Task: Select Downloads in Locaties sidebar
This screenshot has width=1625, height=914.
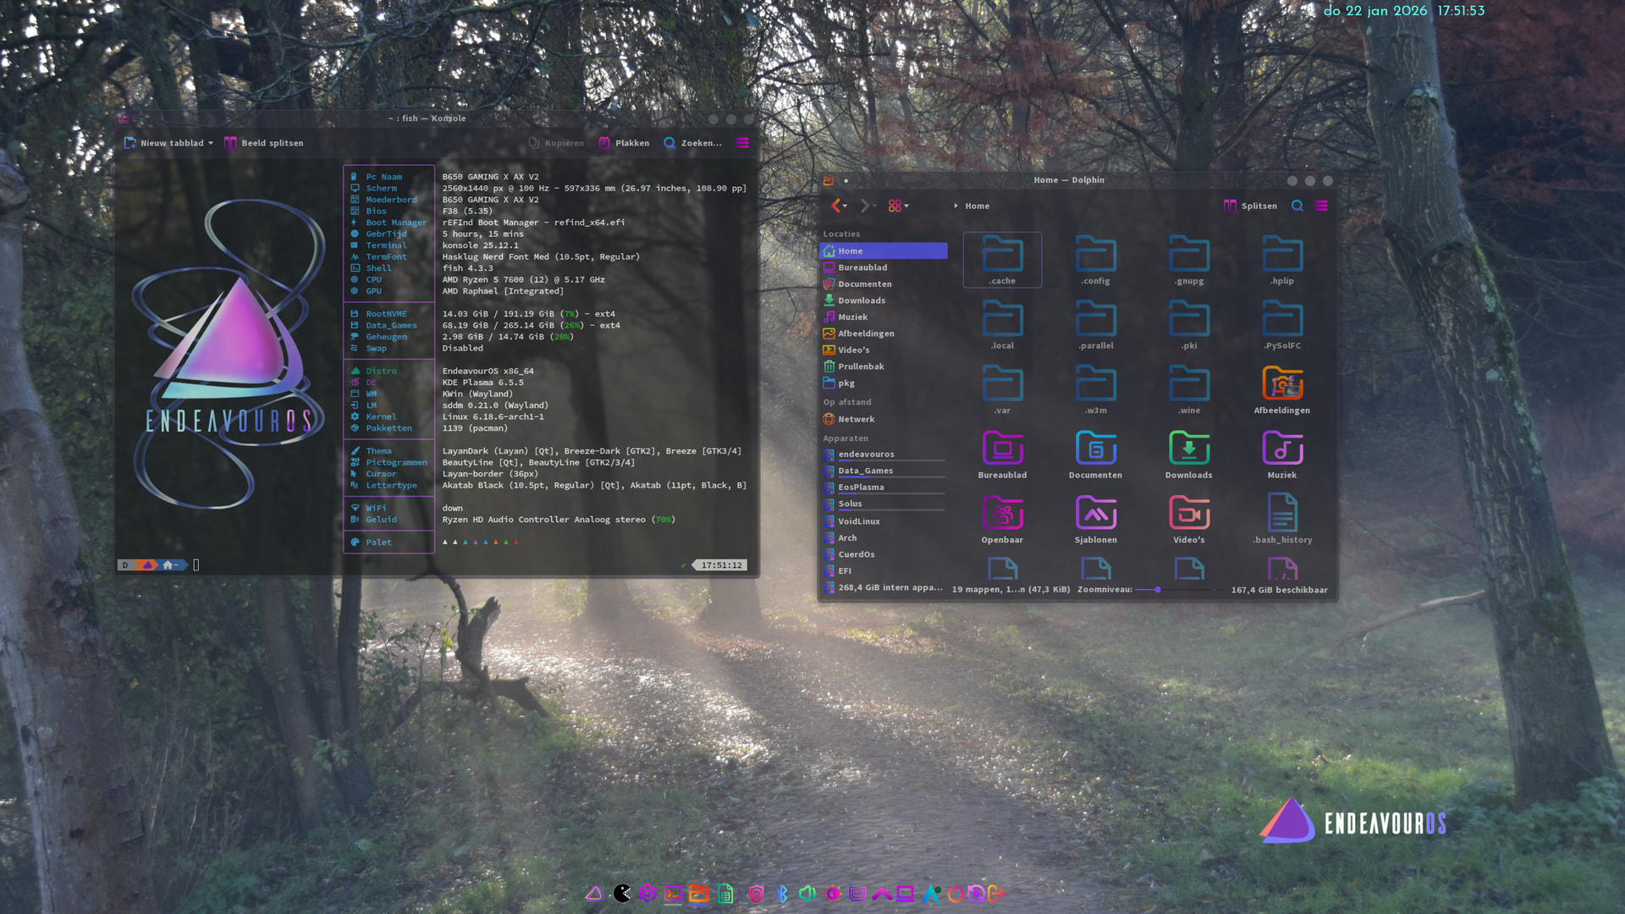Action: click(862, 300)
